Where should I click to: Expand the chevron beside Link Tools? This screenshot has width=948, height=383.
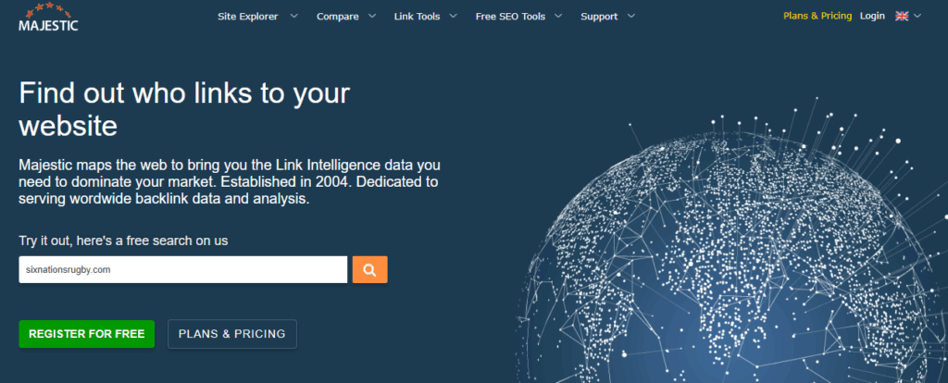click(454, 17)
